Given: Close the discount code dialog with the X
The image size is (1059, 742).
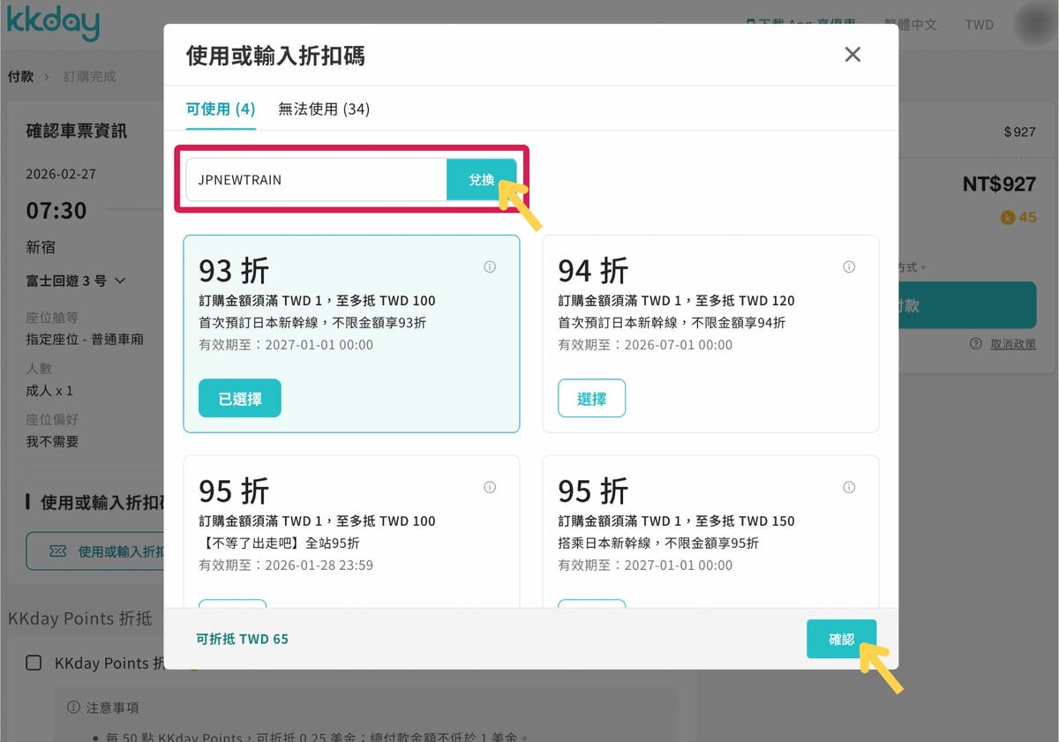Looking at the screenshot, I should pyautogui.click(x=852, y=55).
